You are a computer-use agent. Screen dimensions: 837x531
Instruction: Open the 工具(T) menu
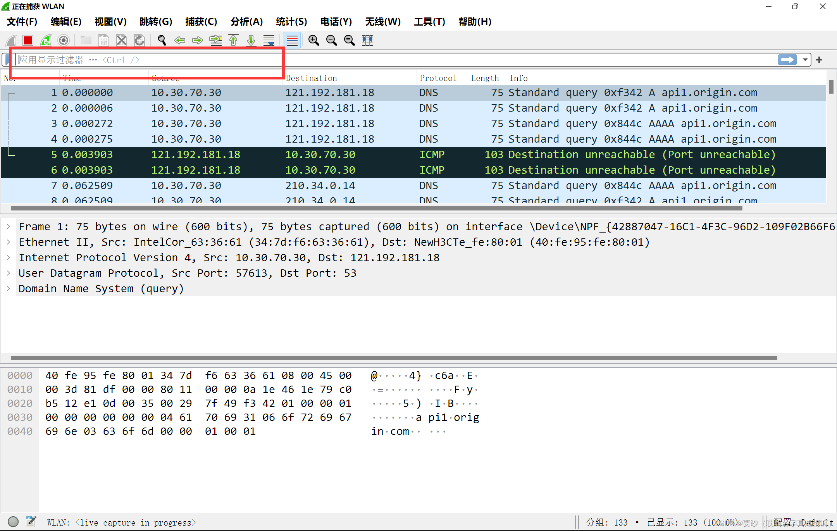430,22
